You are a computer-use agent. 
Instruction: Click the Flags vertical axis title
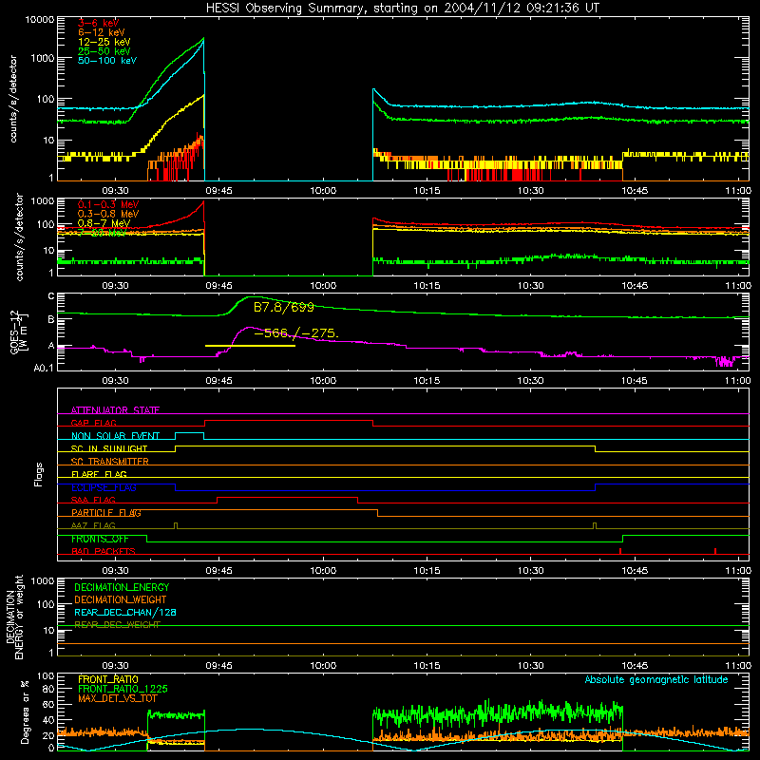coord(39,474)
